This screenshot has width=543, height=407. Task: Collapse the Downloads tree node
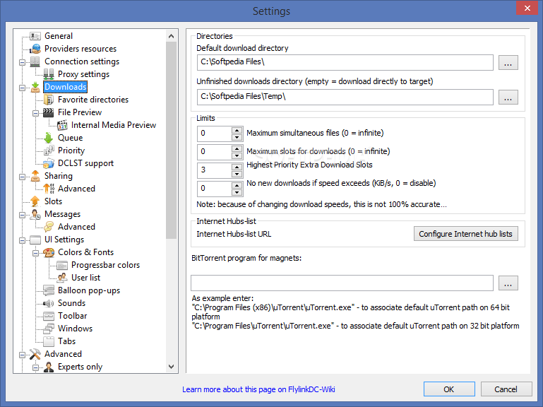point(22,88)
